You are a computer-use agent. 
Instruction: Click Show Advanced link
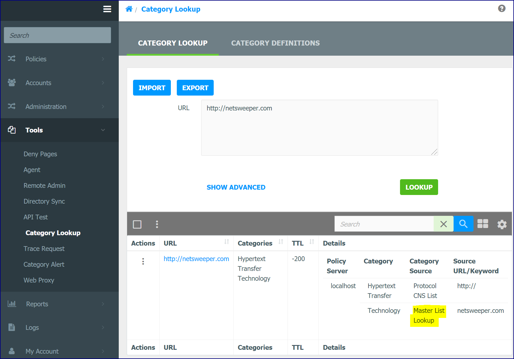pyautogui.click(x=236, y=187)
